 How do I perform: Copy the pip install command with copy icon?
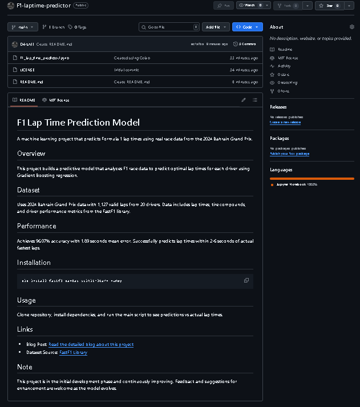click(246, 280)
